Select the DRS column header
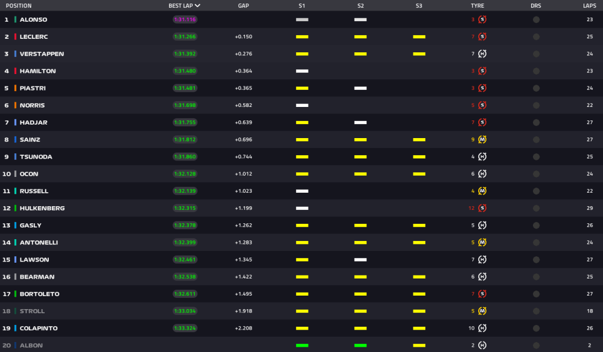 click(x=536, y=6)
